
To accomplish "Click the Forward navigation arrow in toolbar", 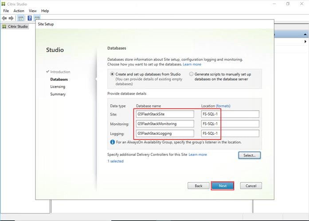I will 11,18.
